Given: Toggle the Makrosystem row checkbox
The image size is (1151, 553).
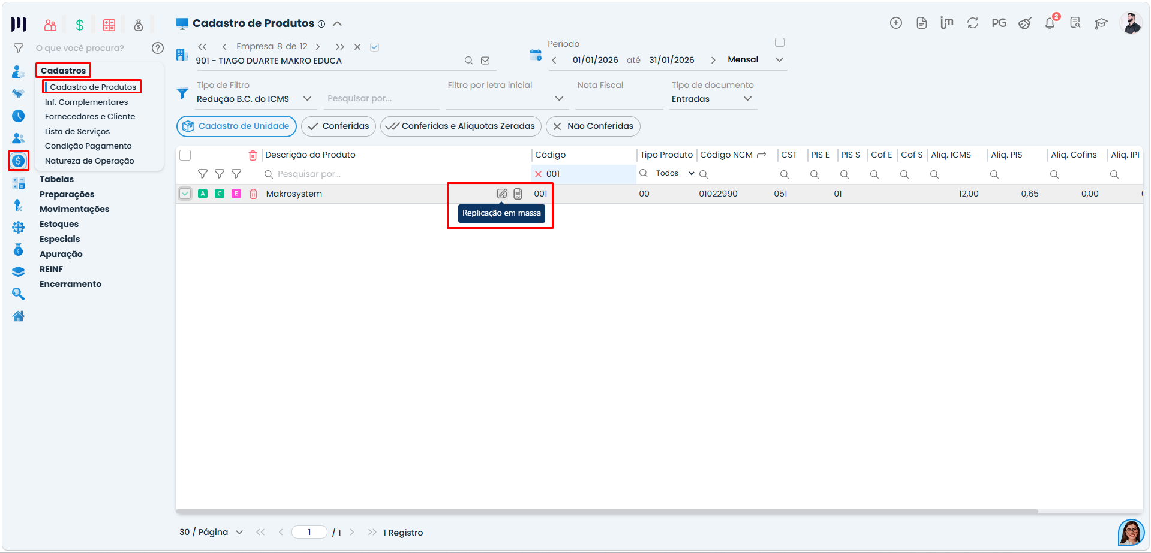Looking at the screenshot, I should (x=185, y=194).
